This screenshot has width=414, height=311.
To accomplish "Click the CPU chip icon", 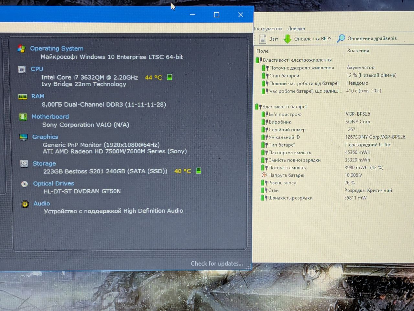I will [x=22, y=69].
